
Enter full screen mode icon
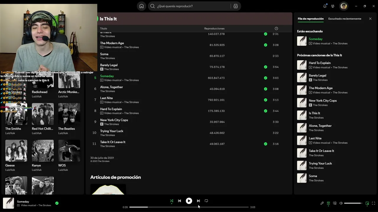point(374,203)
